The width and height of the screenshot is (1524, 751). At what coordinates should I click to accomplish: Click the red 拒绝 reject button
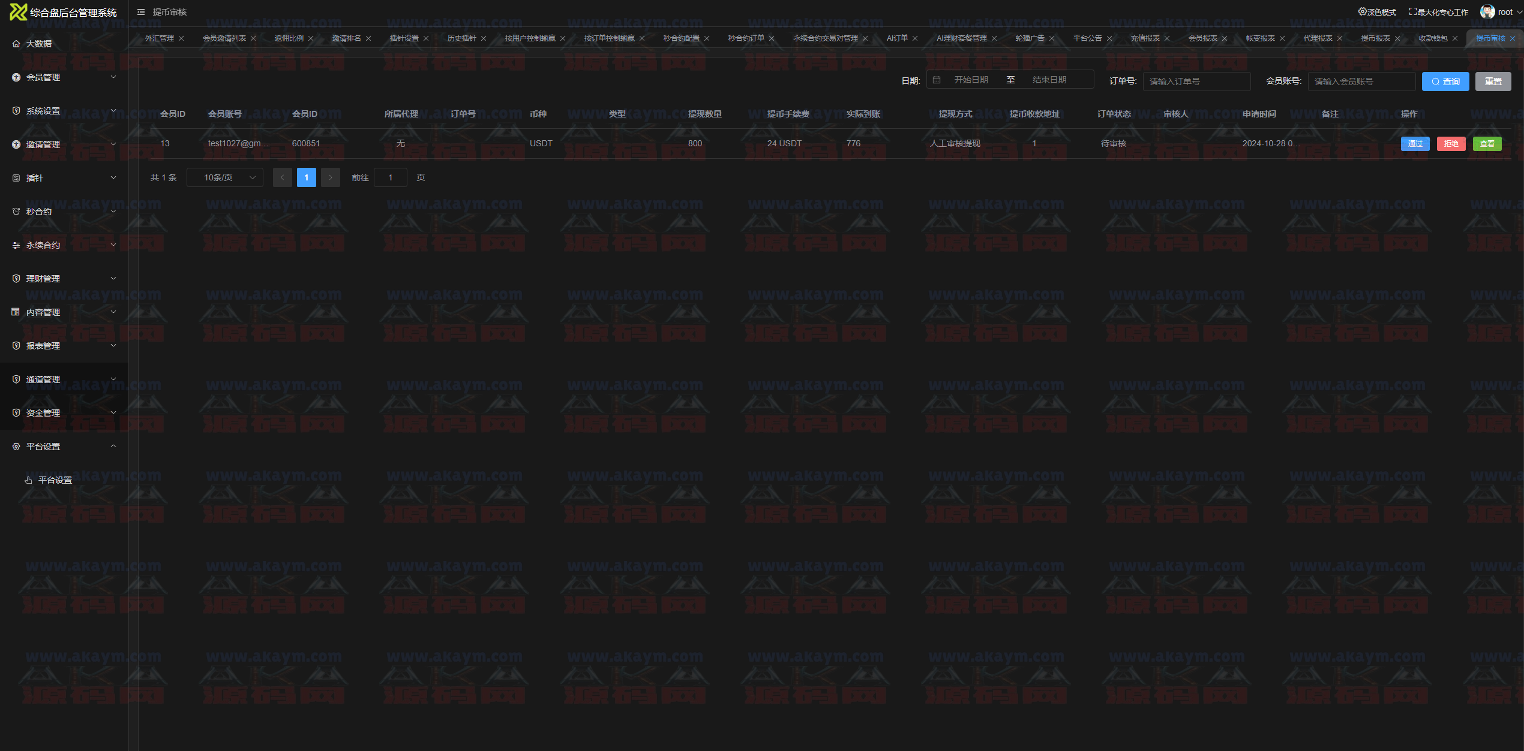pos(1451,144)
